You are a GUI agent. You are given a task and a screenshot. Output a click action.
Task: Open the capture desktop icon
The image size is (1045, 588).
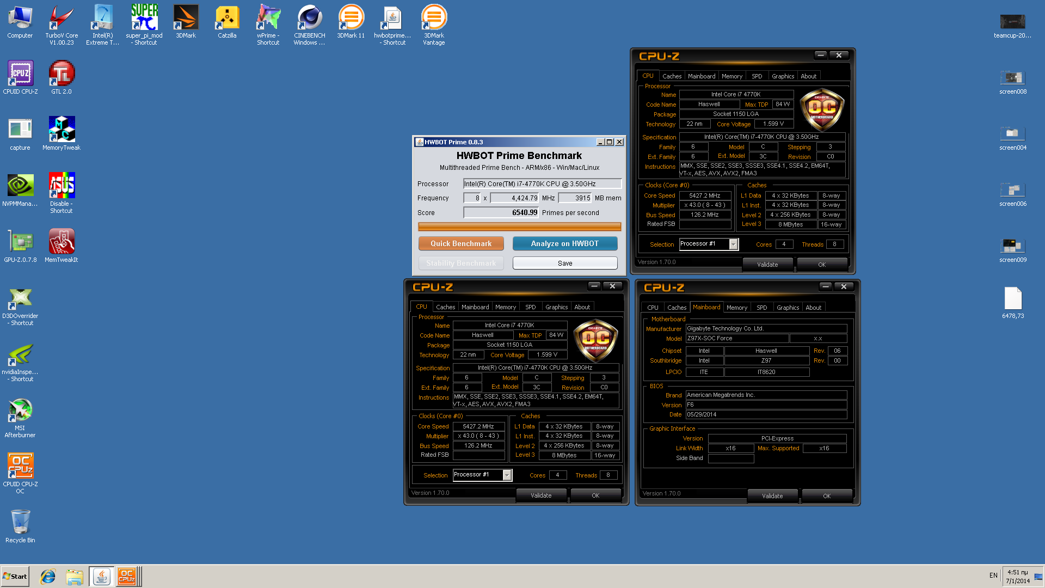20,134
